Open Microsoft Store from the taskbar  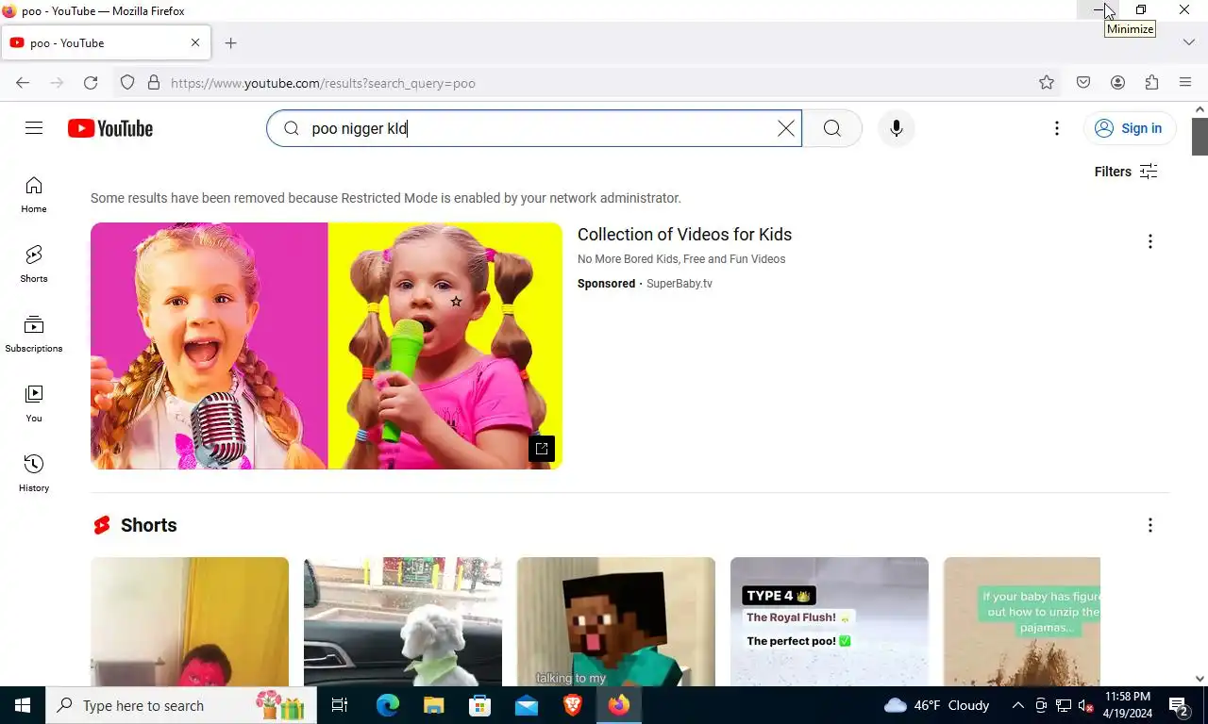(x=480, y=705)
